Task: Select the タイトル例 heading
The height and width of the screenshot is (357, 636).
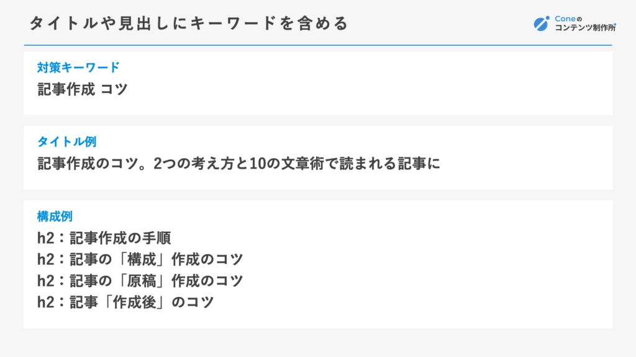Action: (x=66, y=142)
